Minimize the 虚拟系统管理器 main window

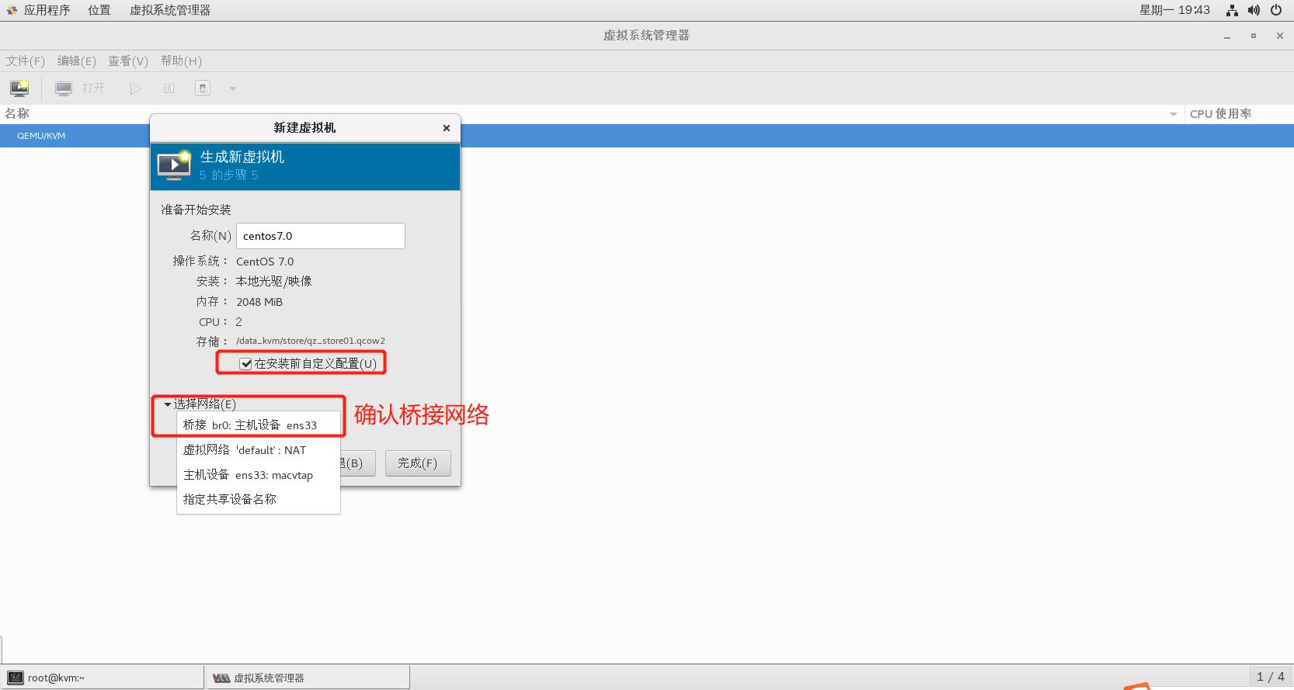click(x=1227, y=36)
